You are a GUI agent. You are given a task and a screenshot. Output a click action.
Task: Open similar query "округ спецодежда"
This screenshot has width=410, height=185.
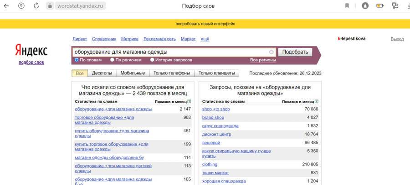(220, 126)
